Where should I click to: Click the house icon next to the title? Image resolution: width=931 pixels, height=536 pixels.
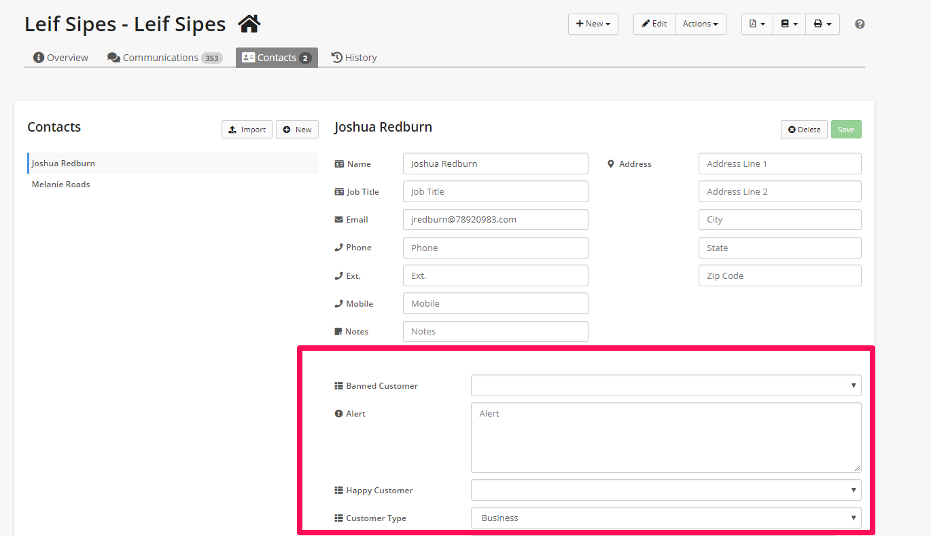tap(249, 24)
